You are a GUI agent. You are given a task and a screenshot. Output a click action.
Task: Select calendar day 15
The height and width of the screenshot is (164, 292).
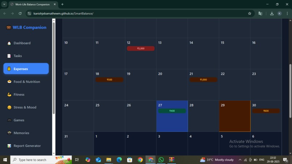pyautogui.click(x=235, y=54)
